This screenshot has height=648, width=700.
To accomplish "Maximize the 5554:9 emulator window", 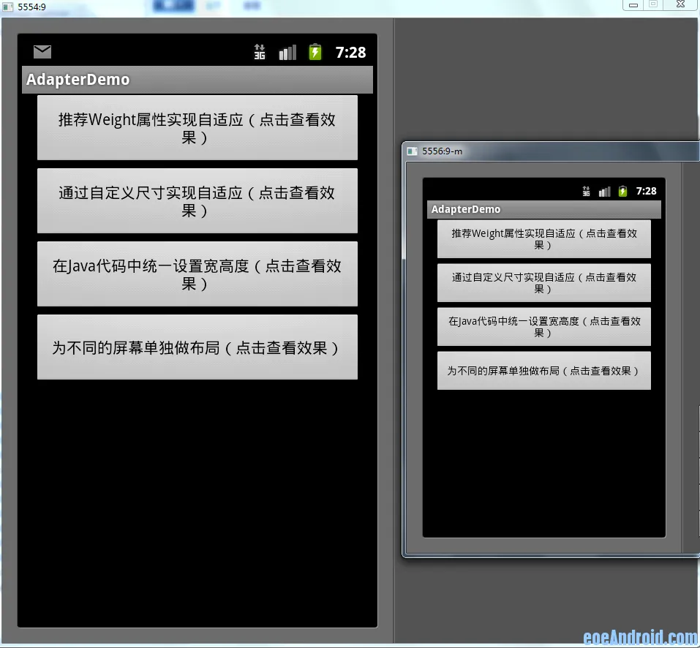I will (653, 5).
